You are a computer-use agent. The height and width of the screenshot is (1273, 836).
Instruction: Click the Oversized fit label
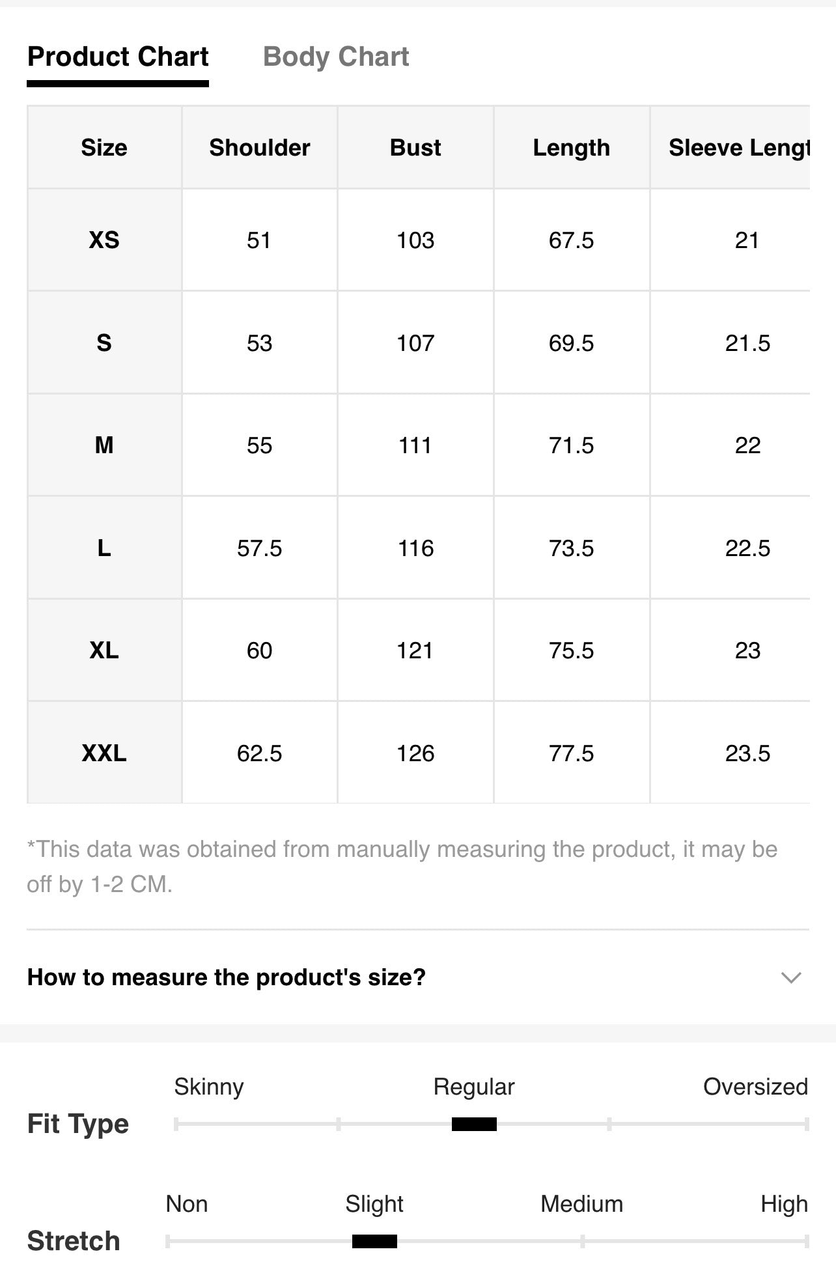click(x=755, y=1086)
